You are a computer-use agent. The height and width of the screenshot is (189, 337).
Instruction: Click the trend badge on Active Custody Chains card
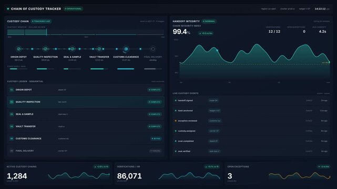point(101,167)
